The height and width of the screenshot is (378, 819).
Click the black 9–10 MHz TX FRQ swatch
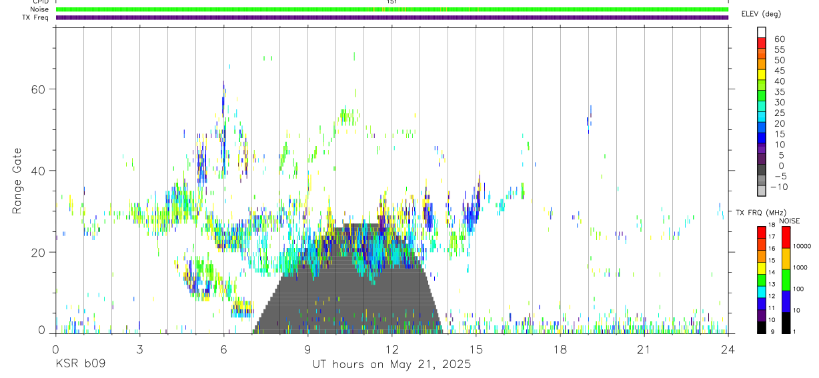pyautogui.click(x=762, y=327)
